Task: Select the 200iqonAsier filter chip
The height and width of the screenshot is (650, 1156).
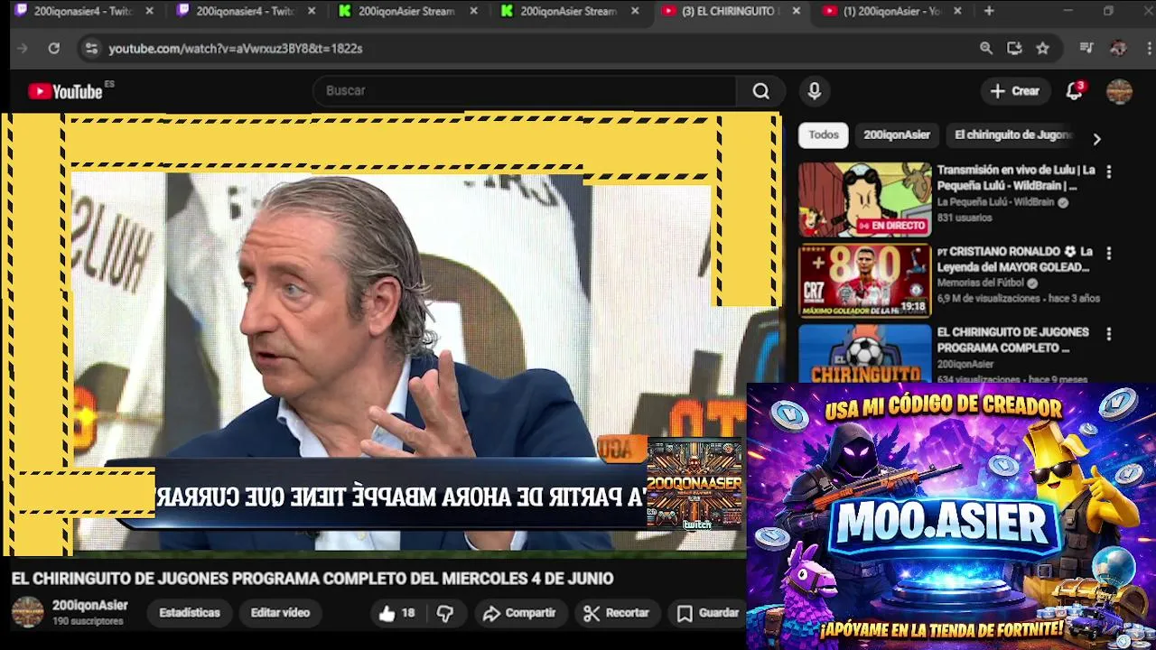Action: pos(897,135)
